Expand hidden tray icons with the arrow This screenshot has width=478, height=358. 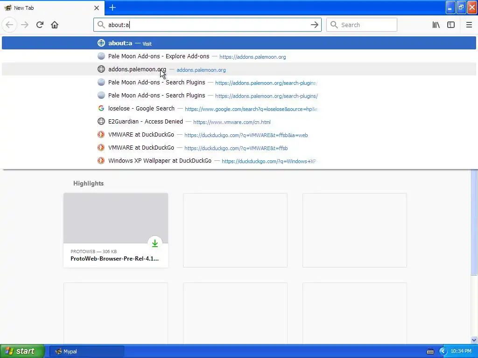[443, 351]
